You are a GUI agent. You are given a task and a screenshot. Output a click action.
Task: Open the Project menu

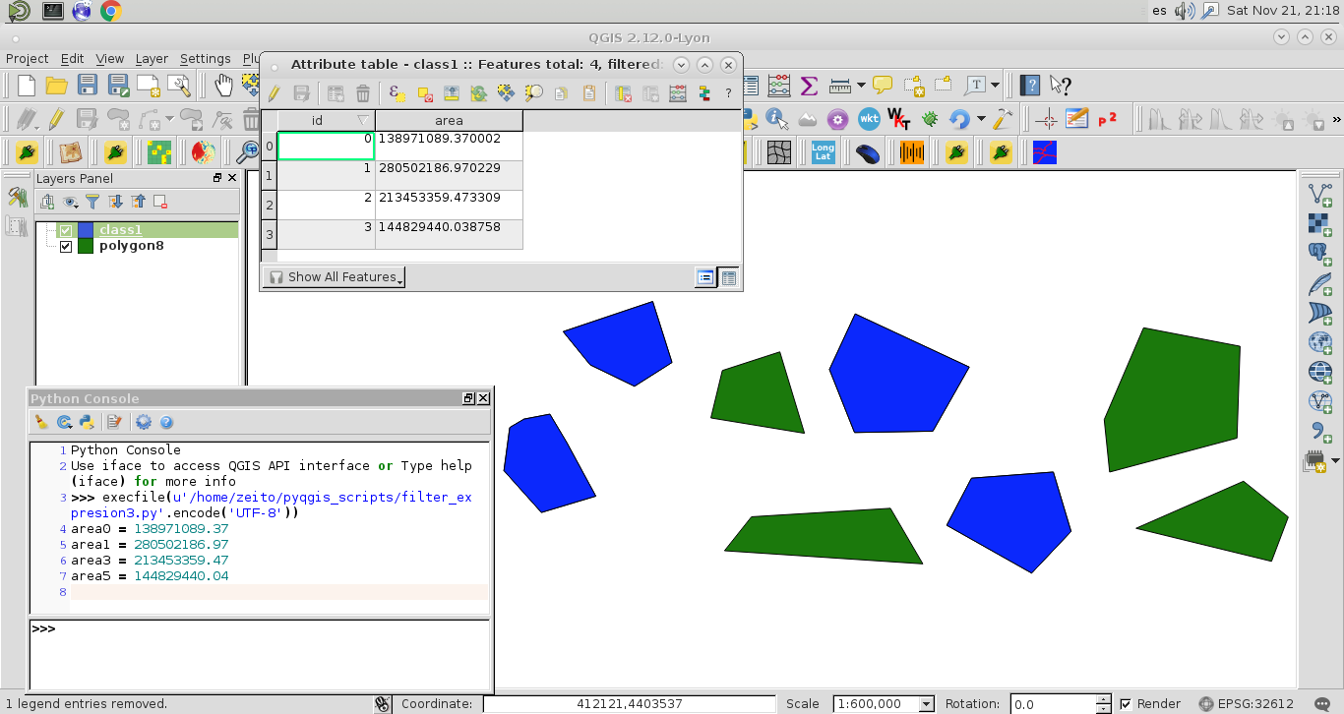[27, 59]
